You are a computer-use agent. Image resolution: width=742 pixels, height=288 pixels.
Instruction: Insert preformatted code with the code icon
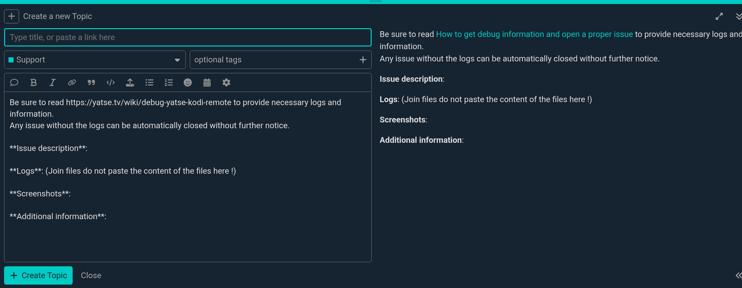pyautogui.click(x=111, y=82)
